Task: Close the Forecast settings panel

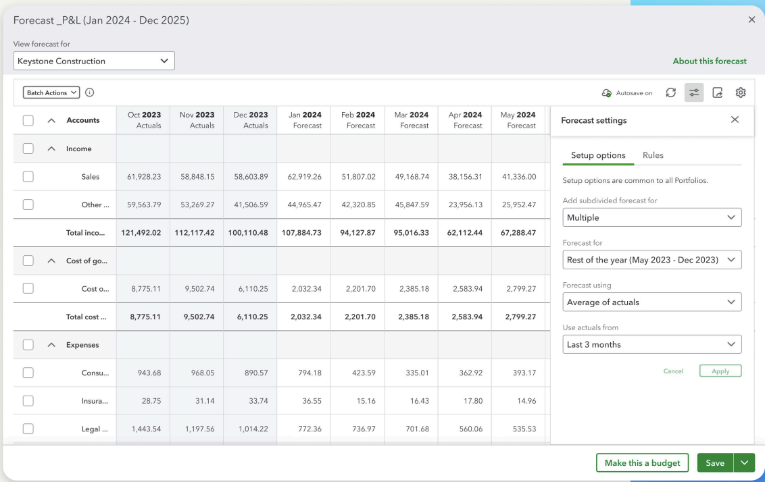Action: point(735,120)
